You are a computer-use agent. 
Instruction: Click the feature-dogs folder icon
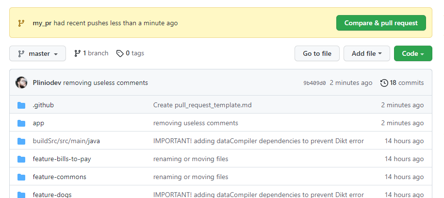[x=21, y=195]
